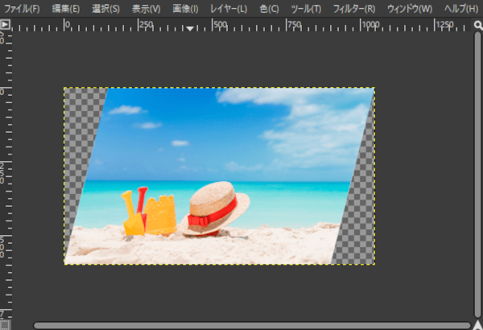Click the yellow sand castle toy
This screenshot has width=483, height=330.
point(160,215)
